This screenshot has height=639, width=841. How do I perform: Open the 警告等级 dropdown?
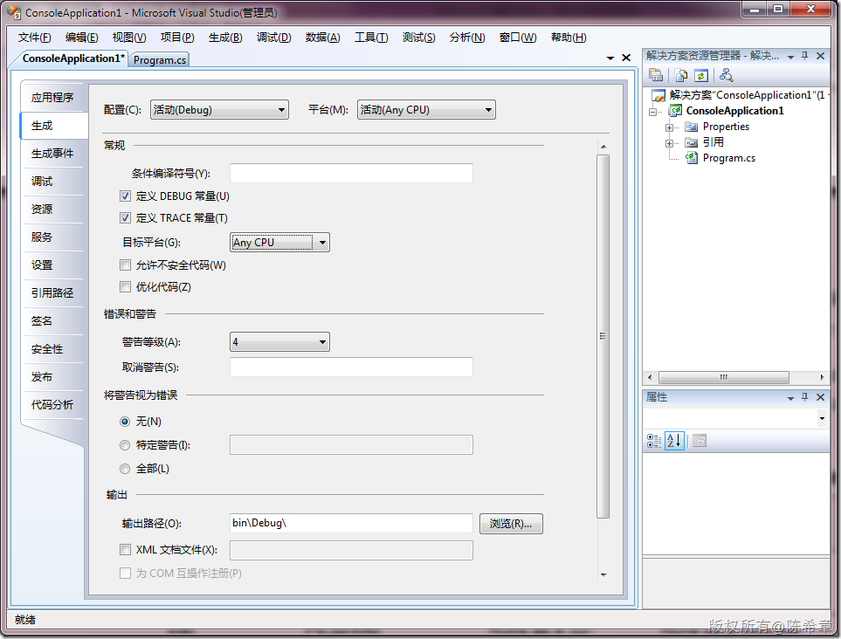279,342
